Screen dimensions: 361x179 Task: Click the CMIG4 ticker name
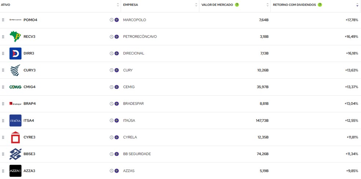coord(29,87)
